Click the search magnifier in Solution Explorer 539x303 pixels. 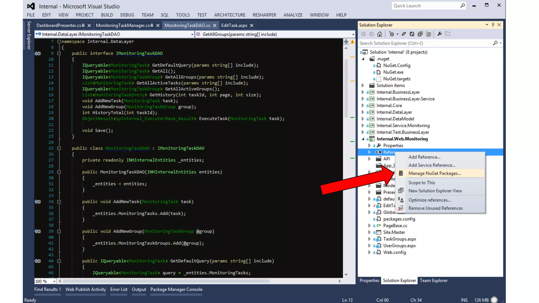click(495, 43)
